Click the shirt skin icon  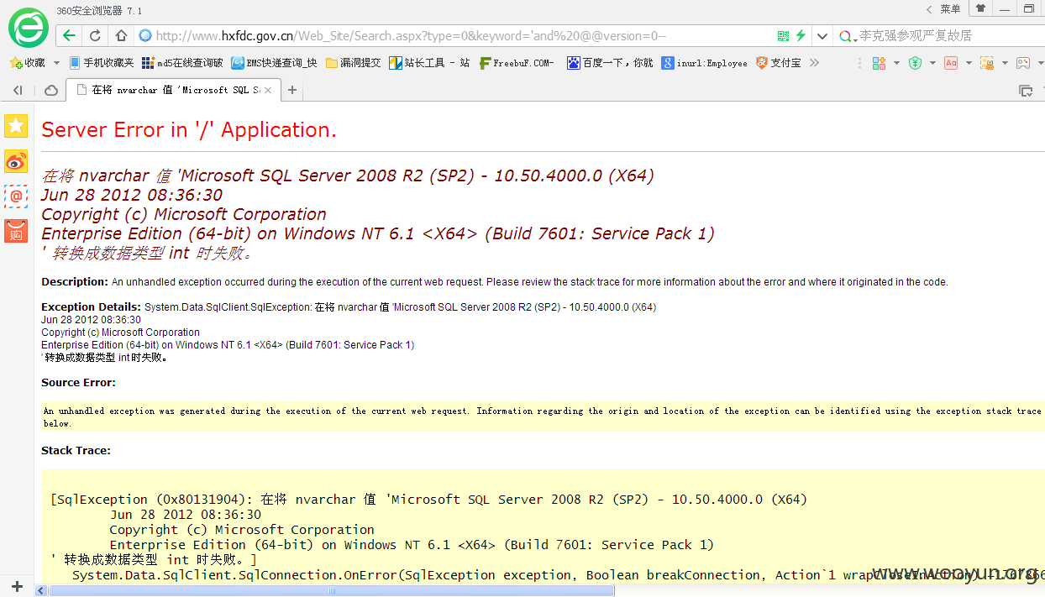pos(980,8)
